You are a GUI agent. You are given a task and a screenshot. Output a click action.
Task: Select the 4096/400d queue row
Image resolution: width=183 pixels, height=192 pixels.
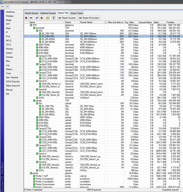coord(103,48)
